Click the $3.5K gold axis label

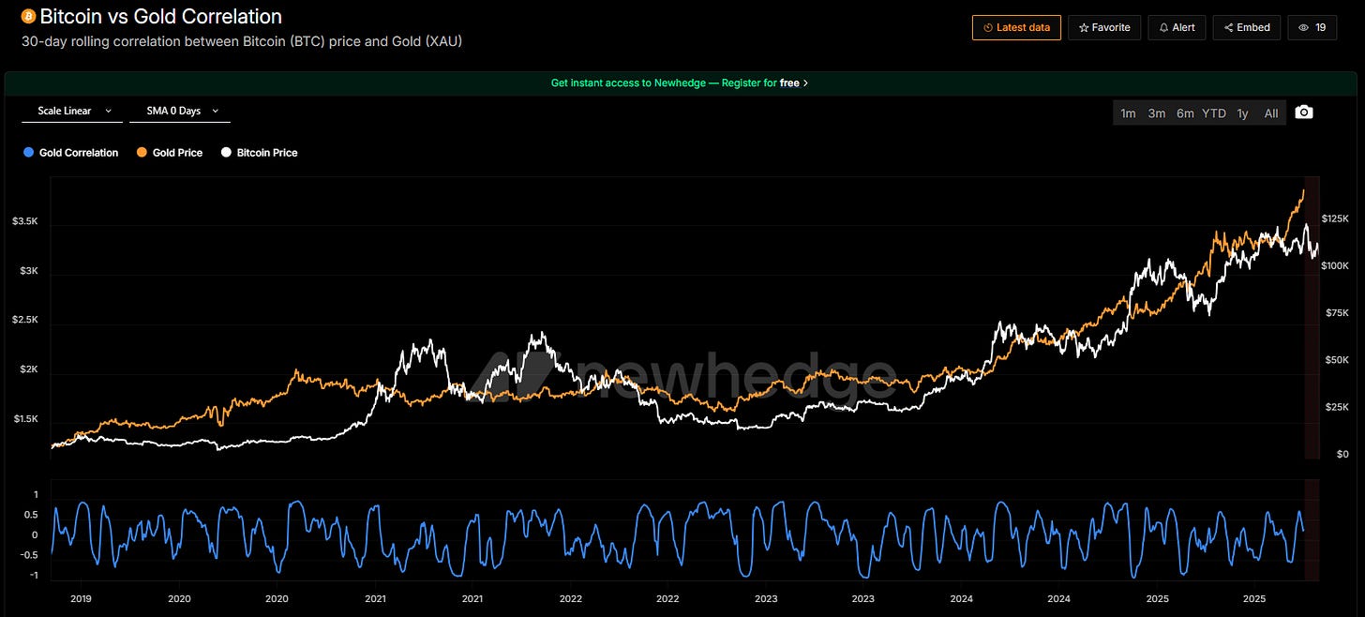coord(25,221)
